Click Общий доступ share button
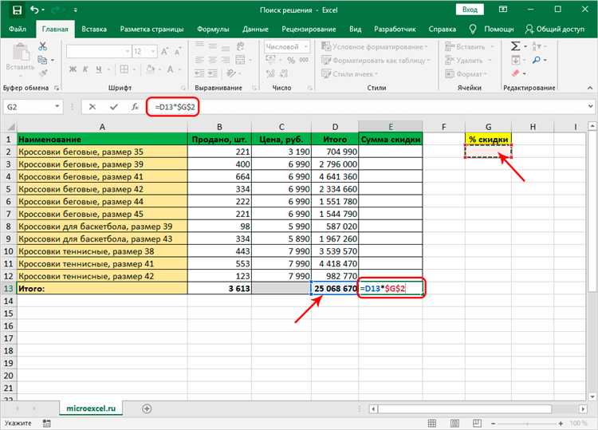 tap(555, 29)
